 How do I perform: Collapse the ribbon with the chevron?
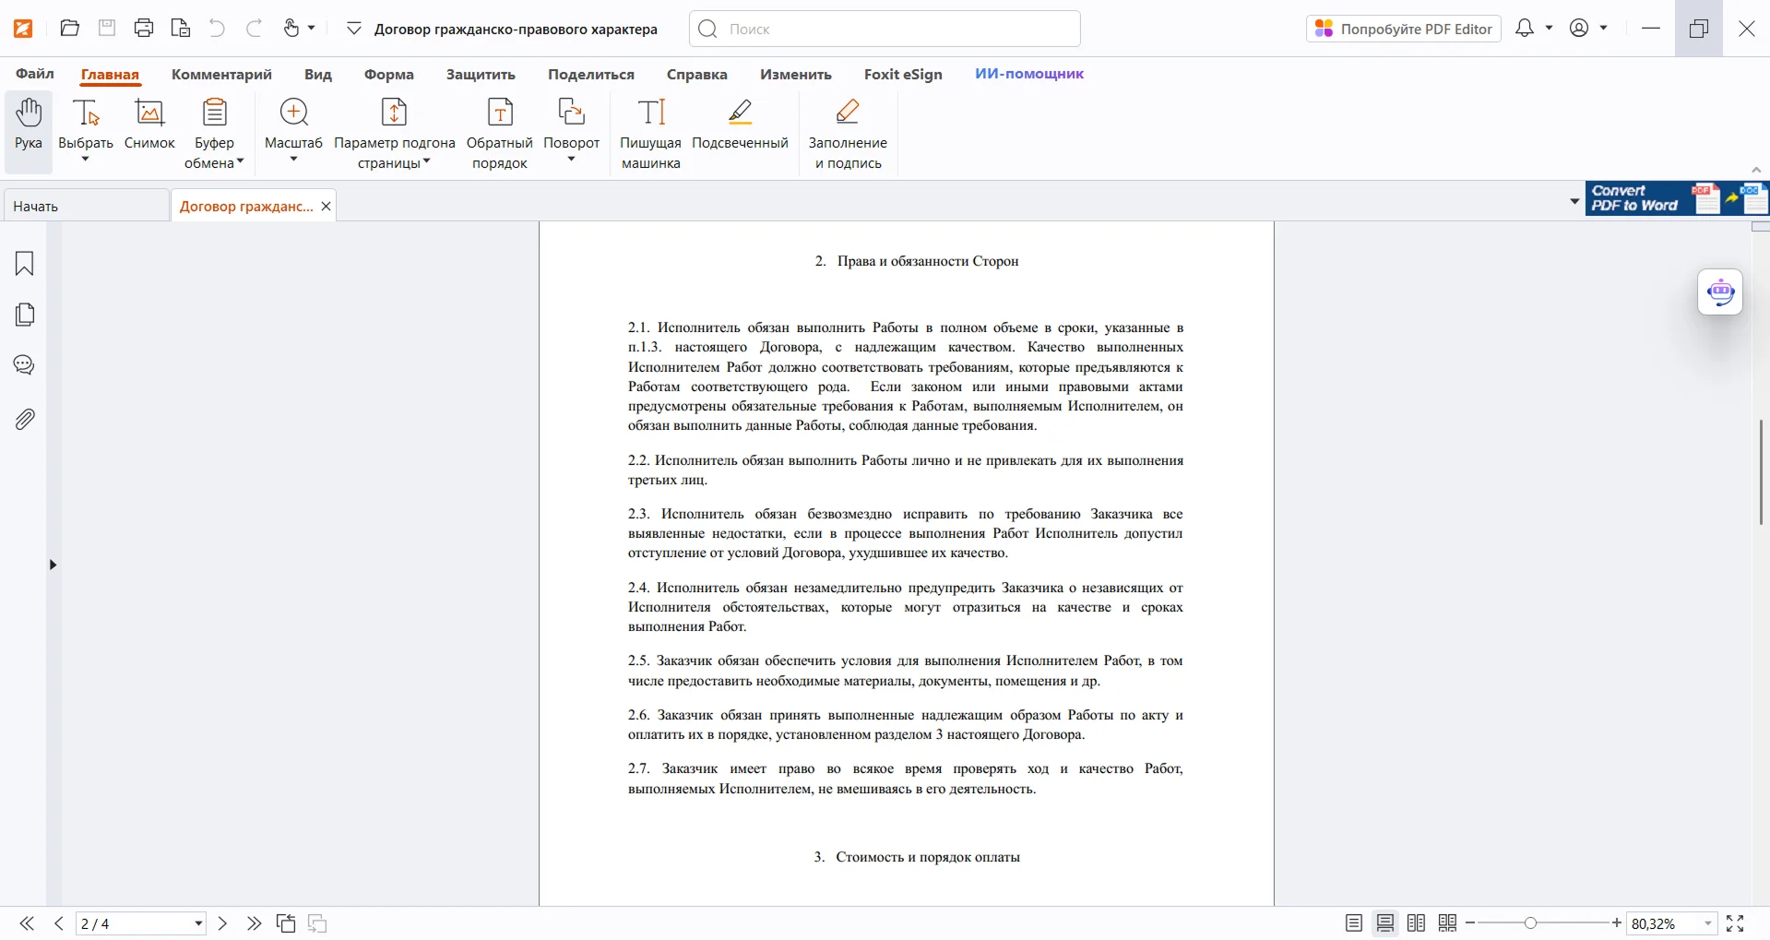tap(1756, 170)
